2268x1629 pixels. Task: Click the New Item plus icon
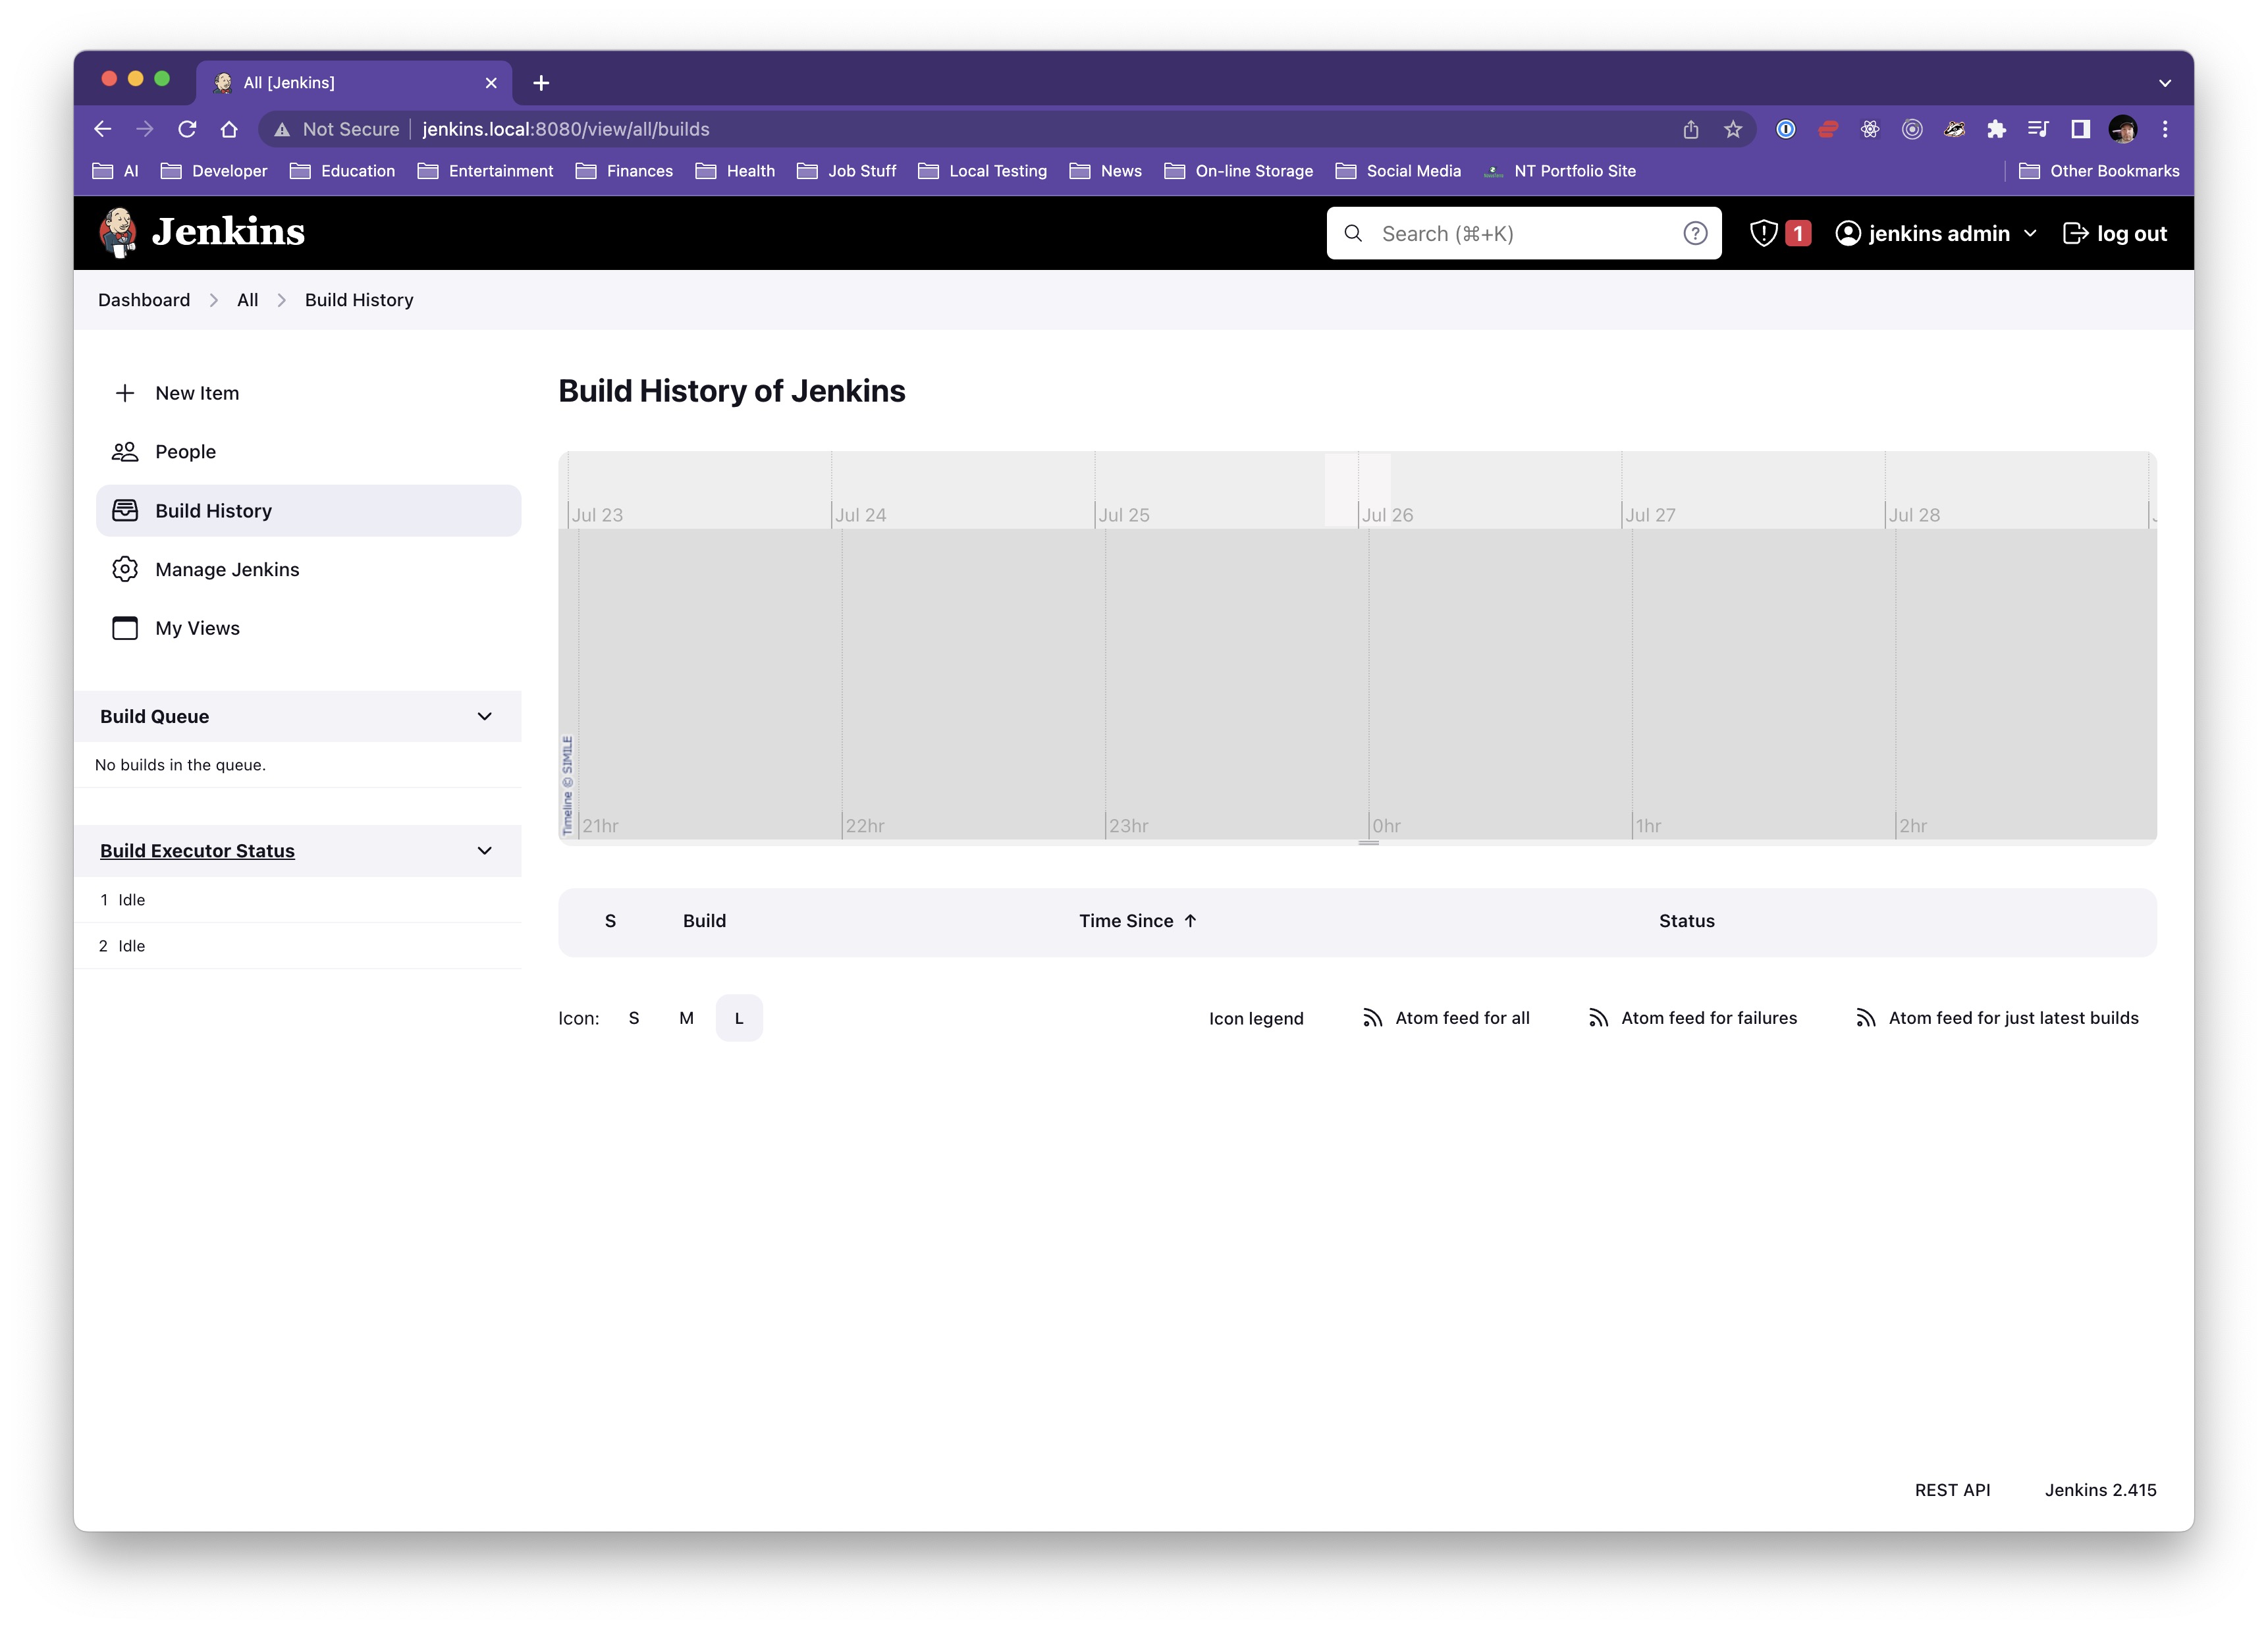click(125, 393)
